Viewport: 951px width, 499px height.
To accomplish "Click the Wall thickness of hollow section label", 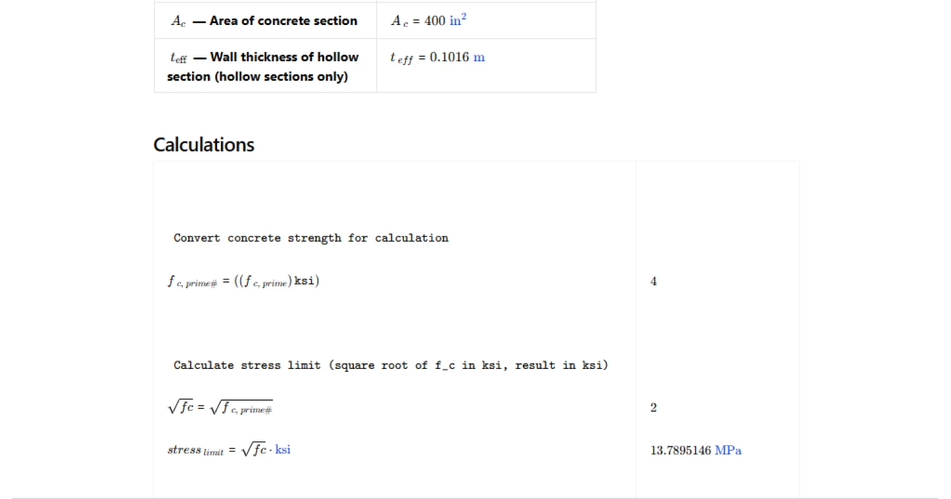I will (263, 66).
